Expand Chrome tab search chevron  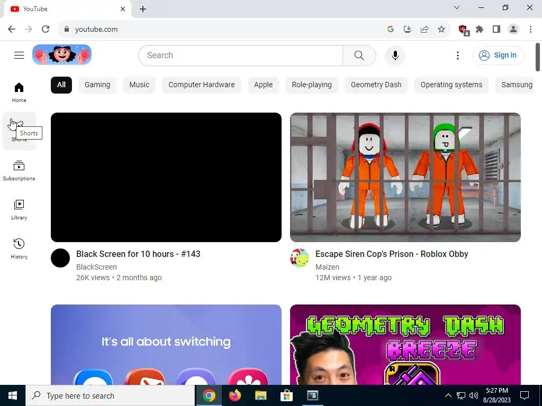(x=457, y=7)
